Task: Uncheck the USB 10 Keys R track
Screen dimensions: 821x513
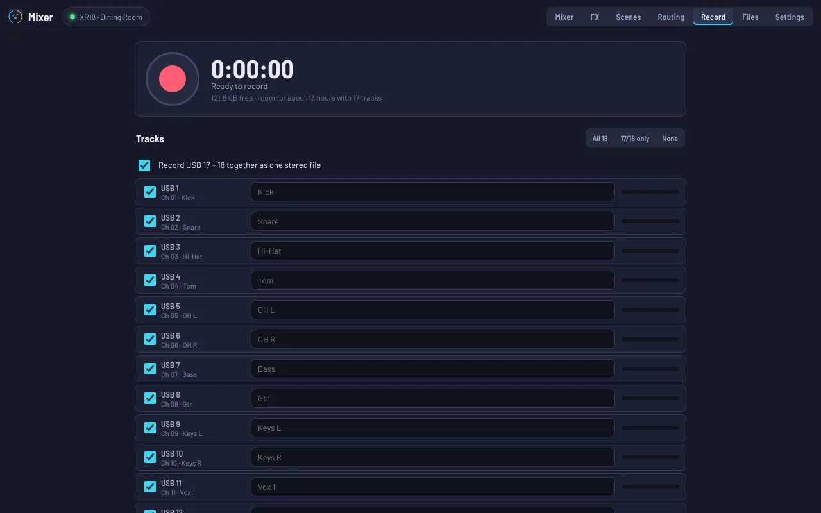Action: (150, 457)
